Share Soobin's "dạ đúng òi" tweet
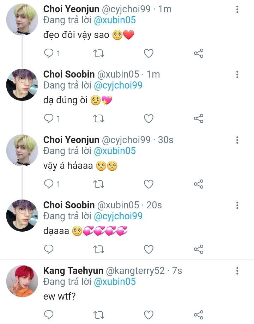The width and height of the screenshot is (254, 324). coord(199,118)
